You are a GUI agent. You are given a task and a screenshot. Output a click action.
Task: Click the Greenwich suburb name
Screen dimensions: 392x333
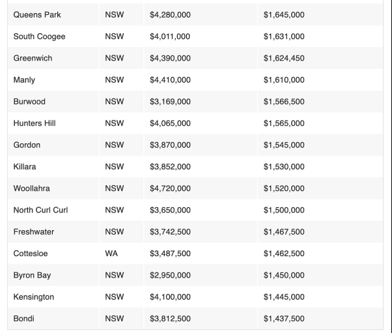(x=34, y=59)
